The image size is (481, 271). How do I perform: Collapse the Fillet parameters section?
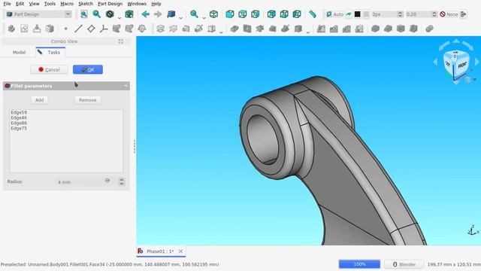(x=126, y=86)
